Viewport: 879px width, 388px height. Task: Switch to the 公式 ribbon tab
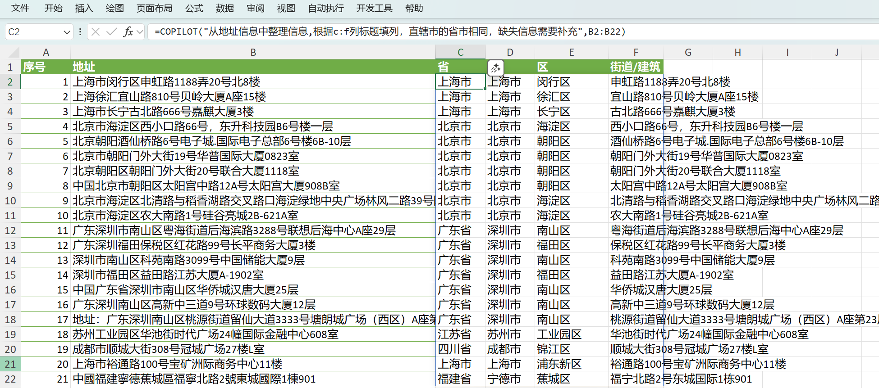(x=194, y=8)
